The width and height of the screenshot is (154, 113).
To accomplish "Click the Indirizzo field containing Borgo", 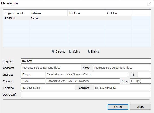I will (33, 74).
